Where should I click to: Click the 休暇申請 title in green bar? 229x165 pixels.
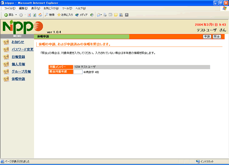tap(43, 37)
